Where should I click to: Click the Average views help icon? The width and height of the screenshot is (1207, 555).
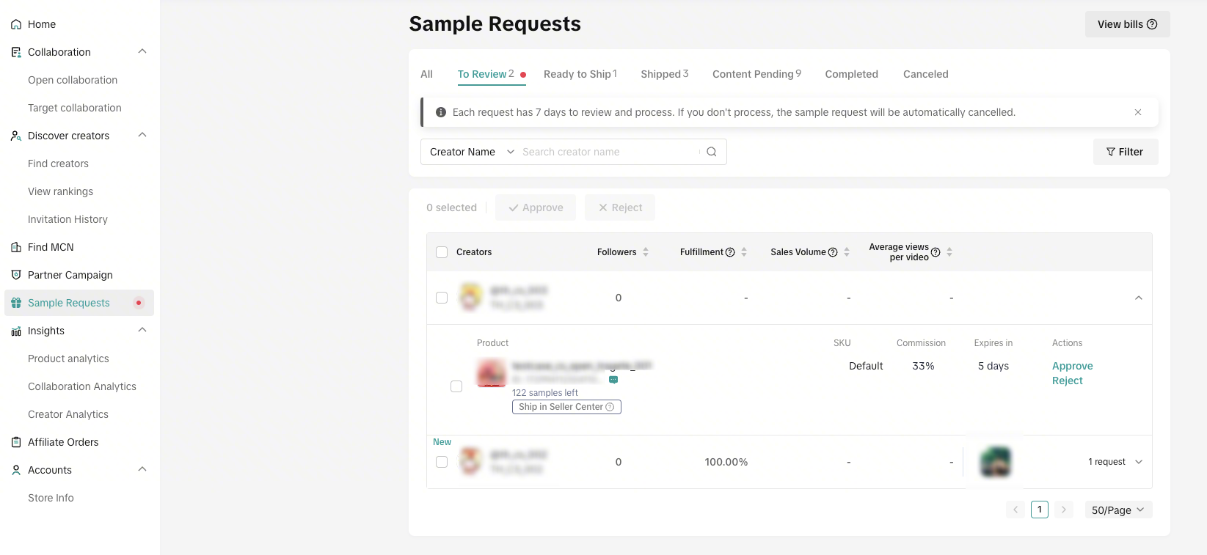936,252
